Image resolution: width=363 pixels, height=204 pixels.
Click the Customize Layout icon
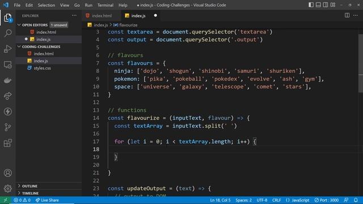[x=333, y=5]
